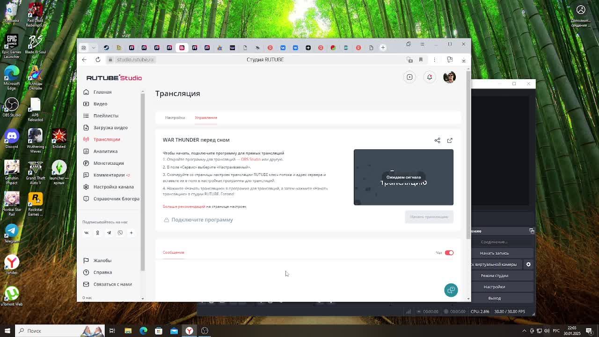Viewport: 599px width, 337px height.
Task: Open virtual camera settings gear in OBS
Action: coord(528,264)
